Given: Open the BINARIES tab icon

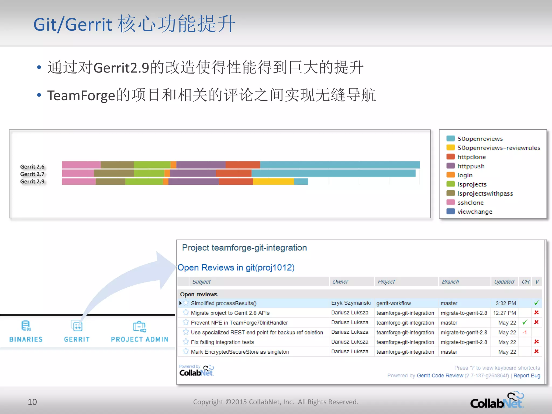Looking at the screenshot, I should 26,326.
